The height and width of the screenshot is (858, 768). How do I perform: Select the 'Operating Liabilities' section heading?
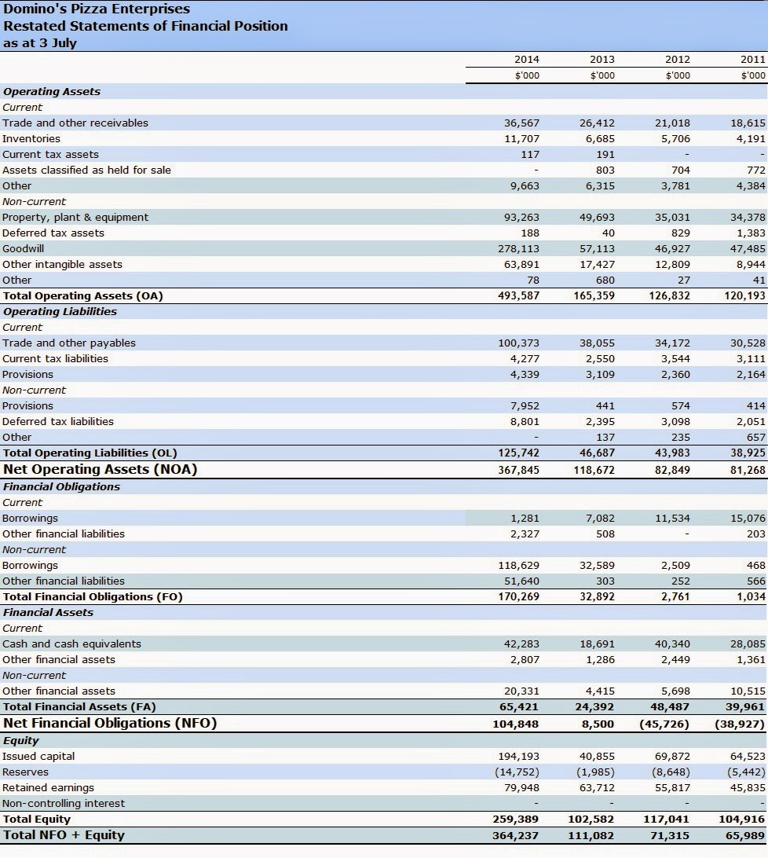coord(60,311)
